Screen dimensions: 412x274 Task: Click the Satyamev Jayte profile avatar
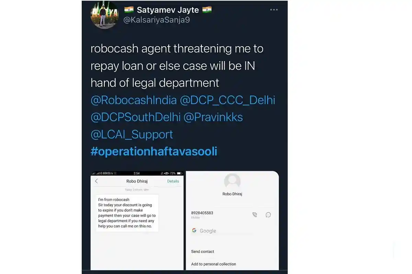(x=104, y=15)
